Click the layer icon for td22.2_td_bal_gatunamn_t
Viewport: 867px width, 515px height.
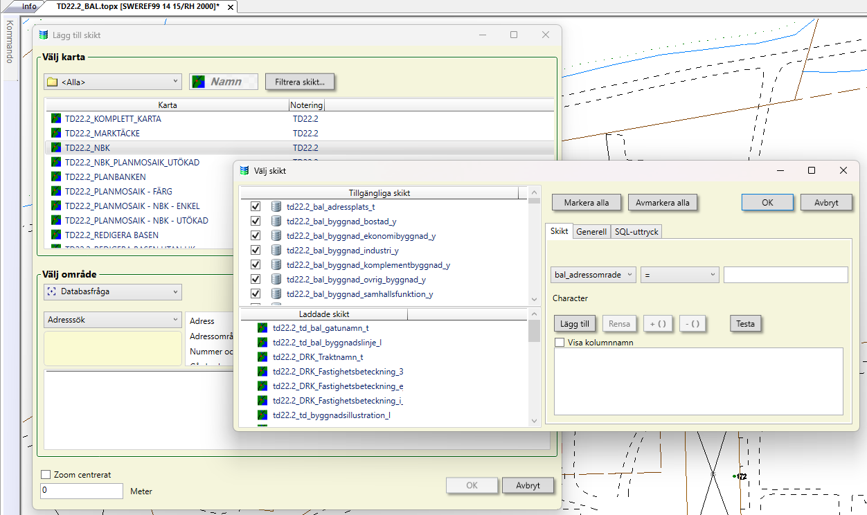tap(262, 328)
